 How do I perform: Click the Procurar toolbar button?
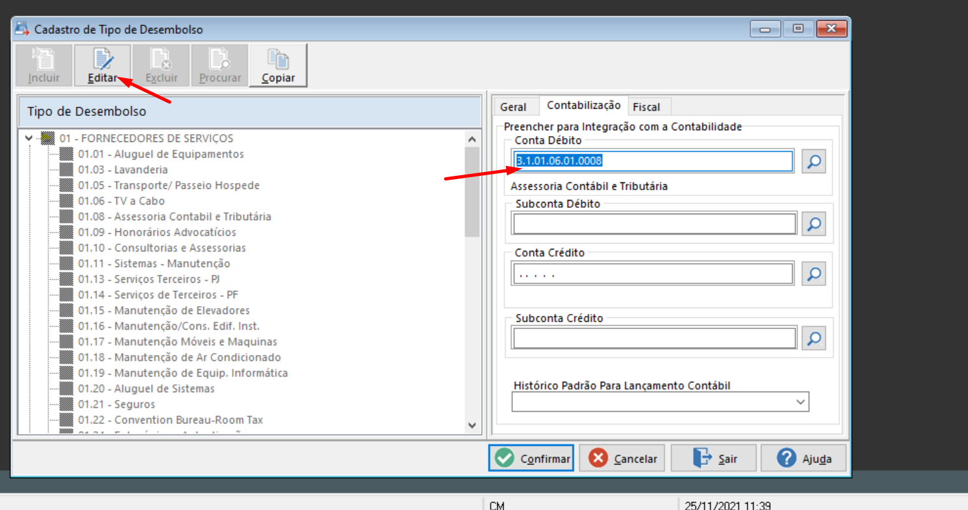tap(220, 65)
